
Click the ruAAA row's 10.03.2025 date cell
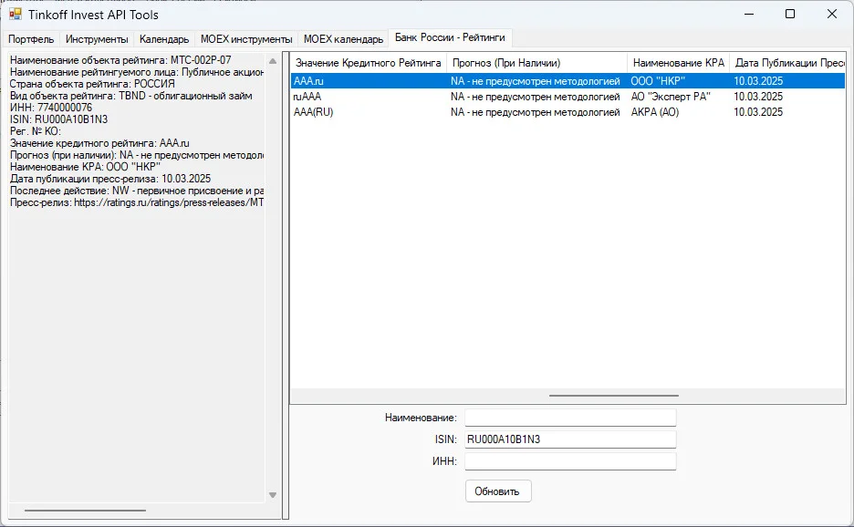[758, 97]
